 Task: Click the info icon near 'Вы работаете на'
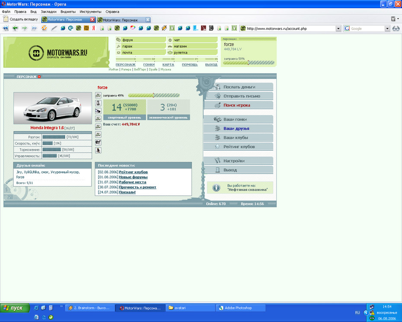217,188
